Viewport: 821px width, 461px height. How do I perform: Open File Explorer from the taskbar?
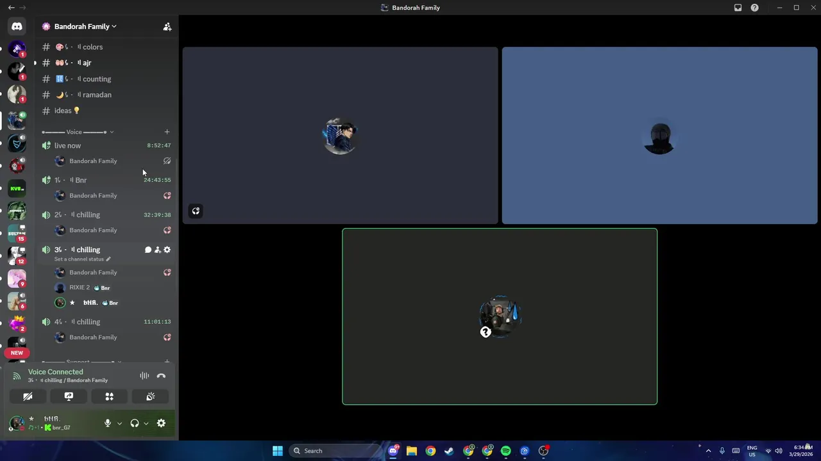point(411,451)
